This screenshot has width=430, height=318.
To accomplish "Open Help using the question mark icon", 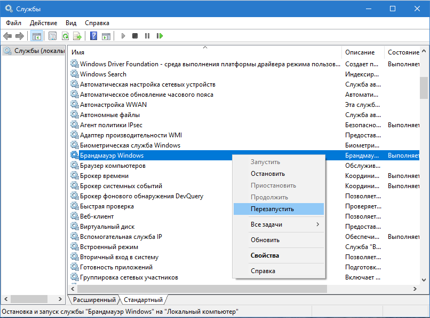I will (93, 36).
